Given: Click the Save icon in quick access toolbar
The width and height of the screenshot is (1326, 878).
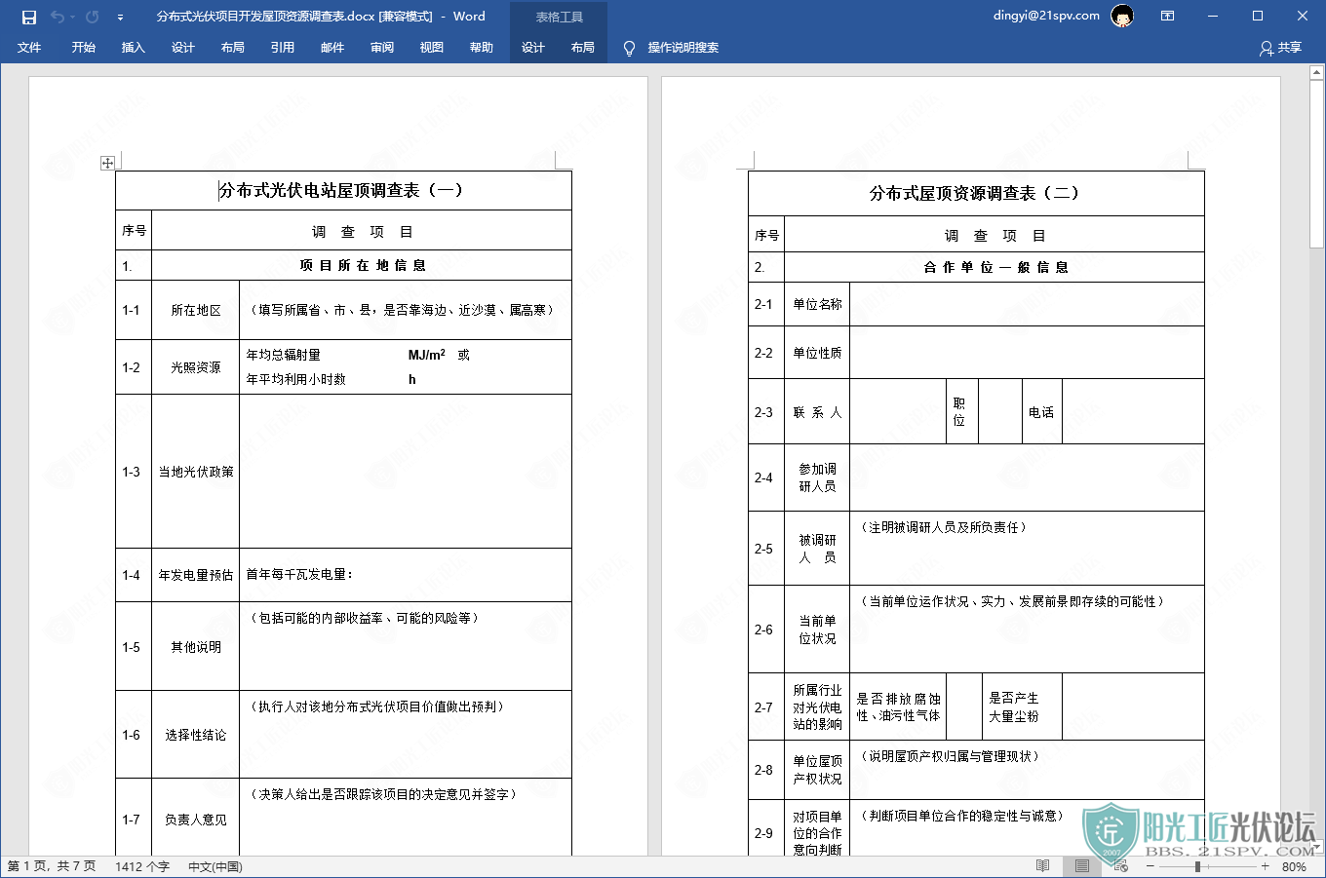Looking at the screenshot, I should (29, 17).
